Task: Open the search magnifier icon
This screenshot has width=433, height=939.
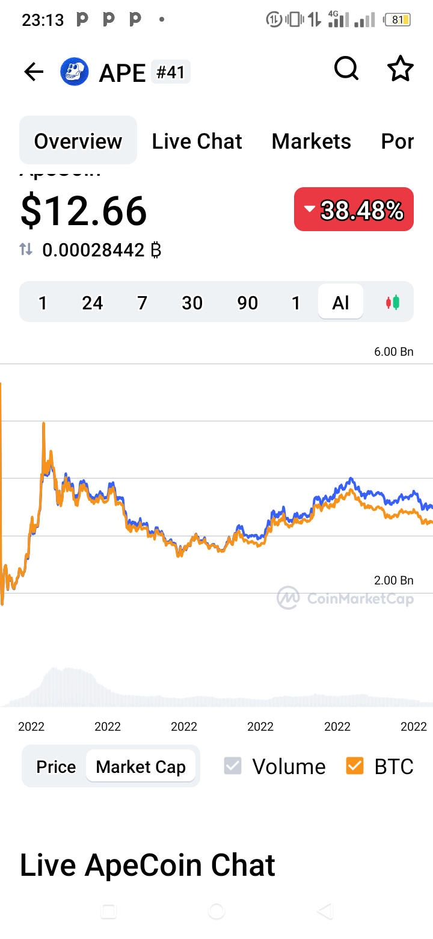Action: (346, 69)
